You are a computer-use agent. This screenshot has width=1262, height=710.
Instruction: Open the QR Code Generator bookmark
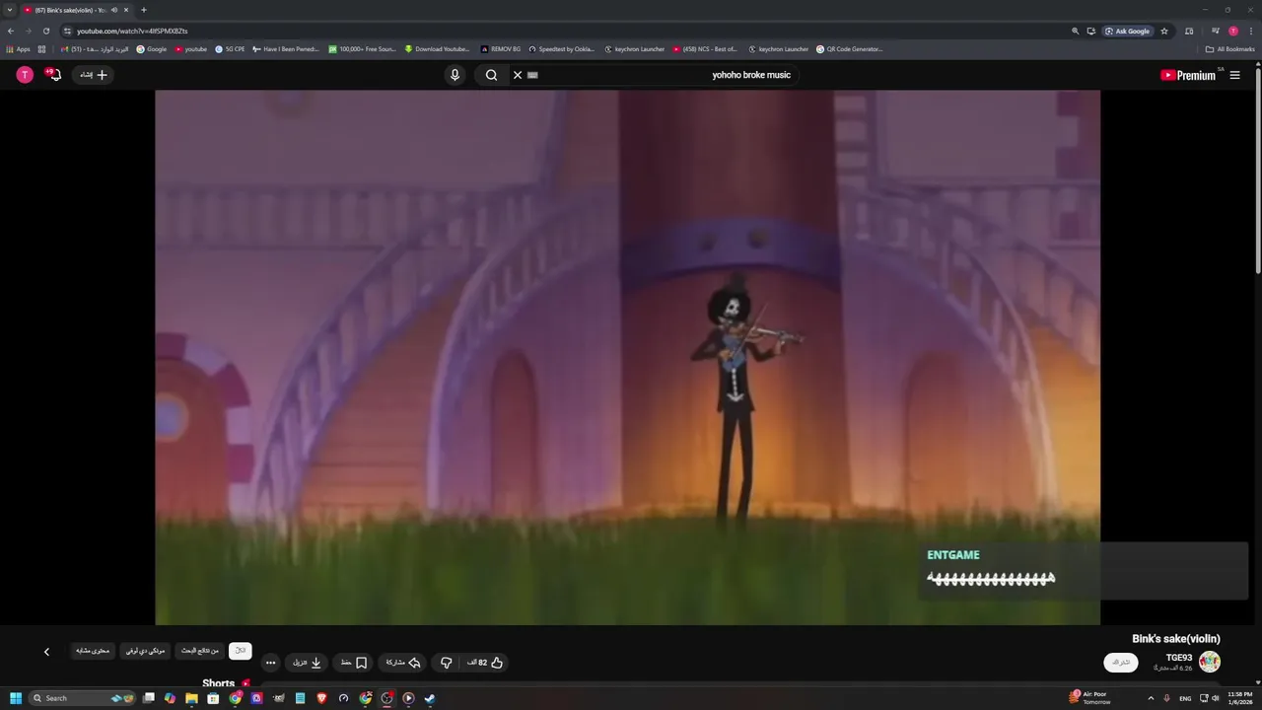coord(850,49)
